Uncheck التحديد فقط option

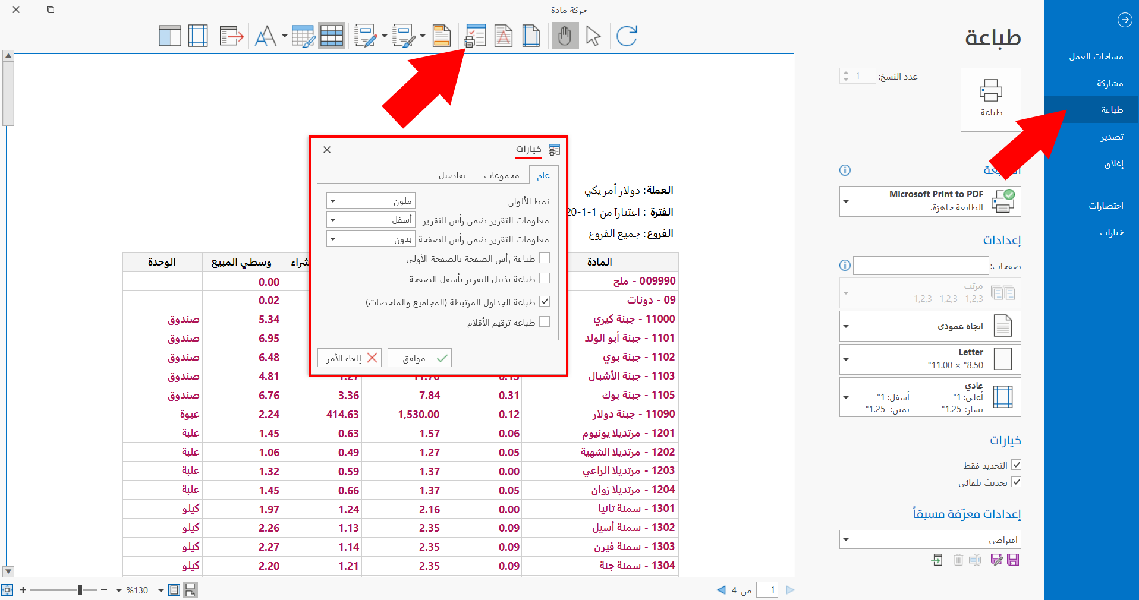(1016, 465)
